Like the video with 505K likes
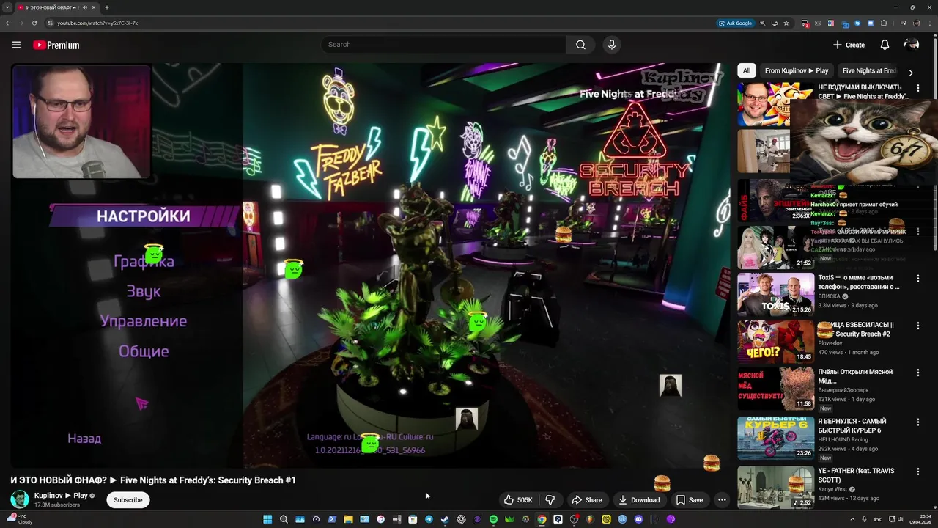This screenshot has height=528, width=938. coord(517,500)
